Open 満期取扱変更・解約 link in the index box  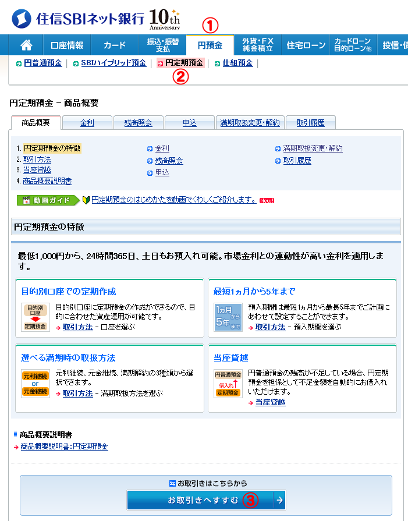coord(313,148)
